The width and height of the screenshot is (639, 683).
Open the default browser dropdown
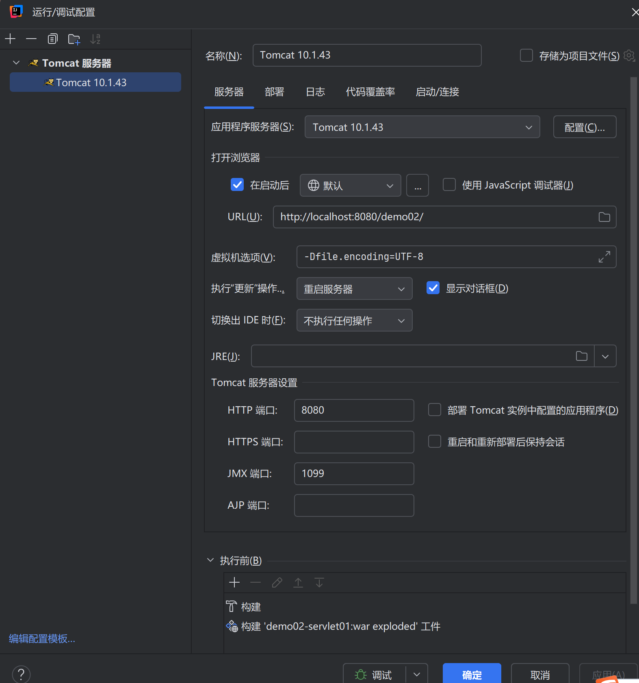[350, 185]
